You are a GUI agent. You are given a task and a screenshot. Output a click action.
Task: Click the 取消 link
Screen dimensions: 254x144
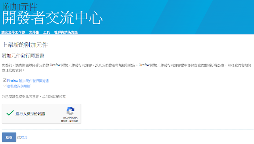24,137
